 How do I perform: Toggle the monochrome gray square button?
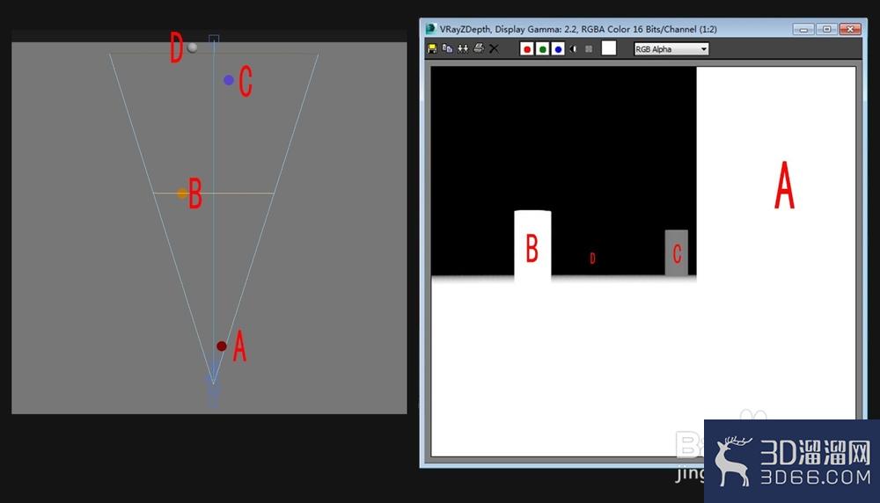(589, 49)
